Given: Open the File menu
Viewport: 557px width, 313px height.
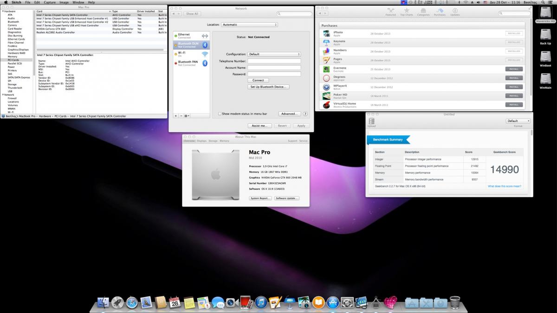Looking at the screenshot, I should tap(28, 2).
